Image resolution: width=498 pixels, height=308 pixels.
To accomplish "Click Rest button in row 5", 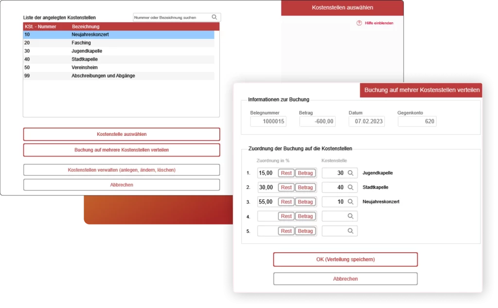I will pyautogui.click(x=286, y=231).
